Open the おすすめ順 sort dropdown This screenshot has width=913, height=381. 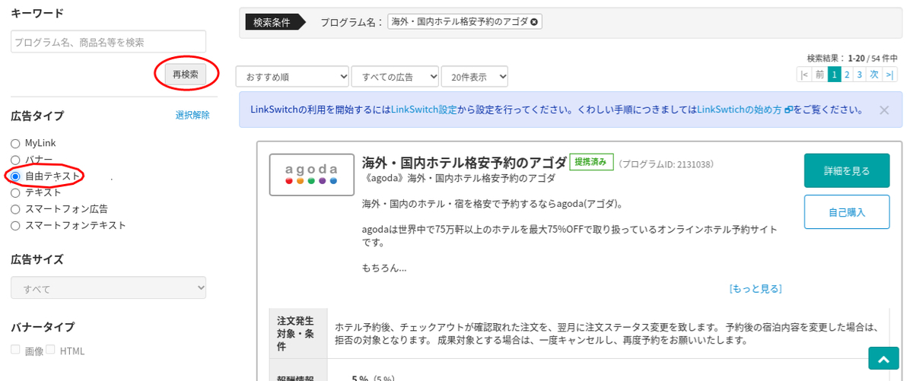(x=292, y=76)
